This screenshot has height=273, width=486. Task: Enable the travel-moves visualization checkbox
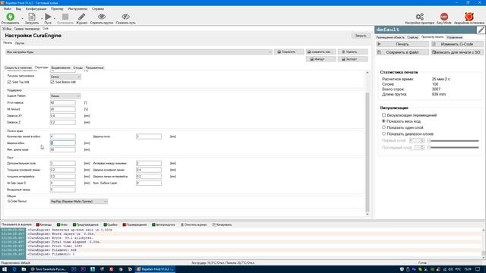[x=383, y=115]
